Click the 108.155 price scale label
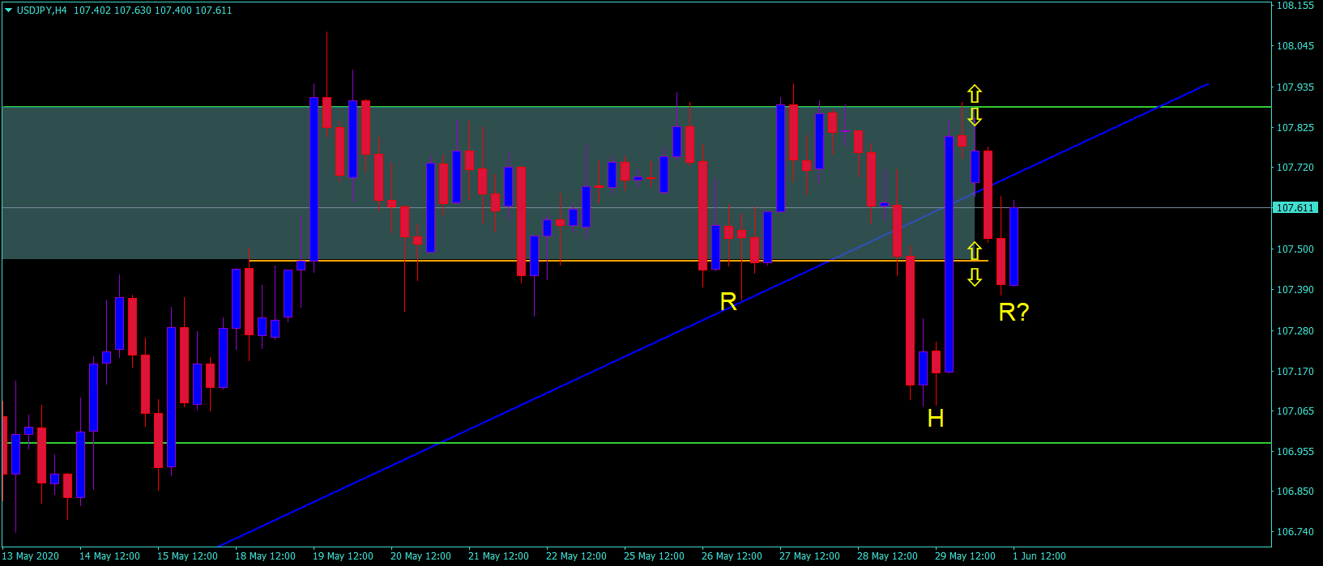Image resolution: width=1323 pixels, height=566 pixels. tap(1295, 6)
